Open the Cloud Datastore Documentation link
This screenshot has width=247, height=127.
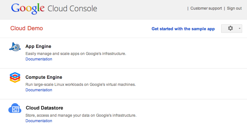coord(39,121)
